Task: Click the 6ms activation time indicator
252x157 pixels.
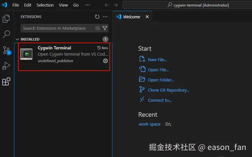Action: tap(103, 48)
